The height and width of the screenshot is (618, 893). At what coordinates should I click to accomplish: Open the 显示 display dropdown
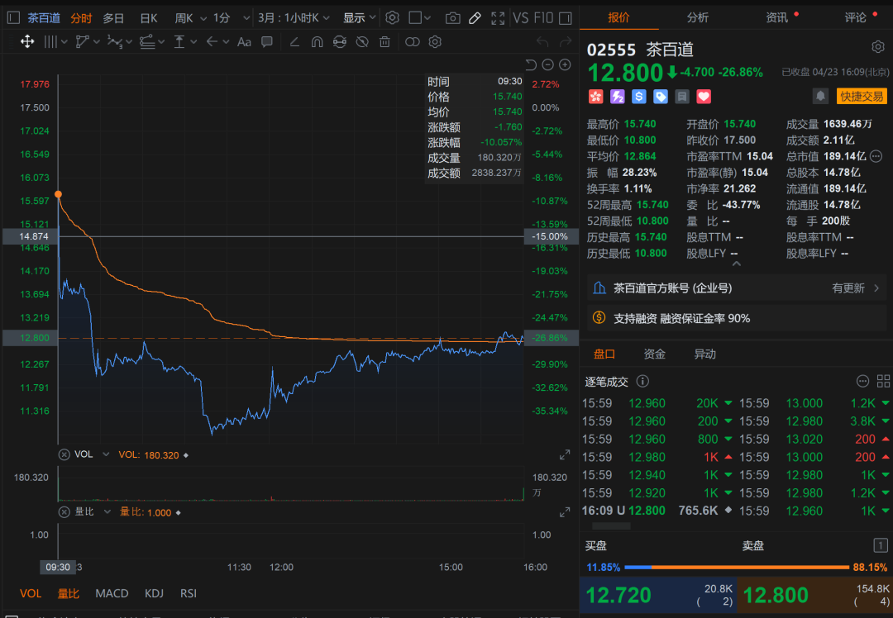(359, 18)
